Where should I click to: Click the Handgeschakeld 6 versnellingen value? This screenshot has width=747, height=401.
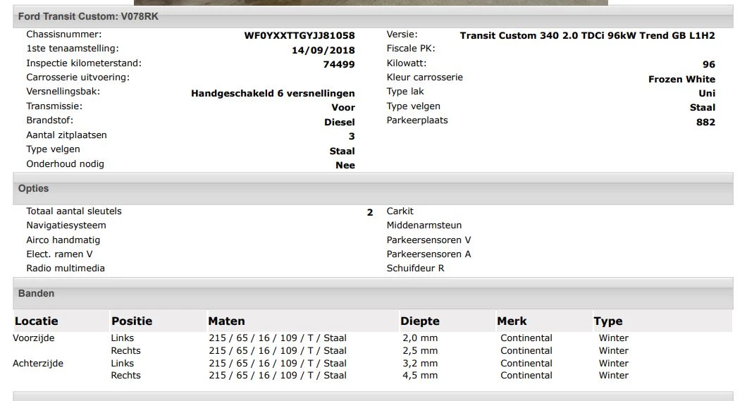[x=273, y=93]
